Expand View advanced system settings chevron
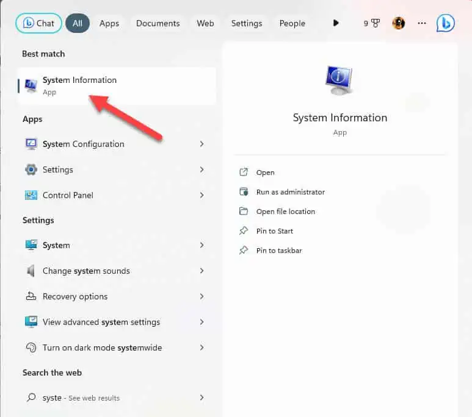Screen dimensions: 472x417 [202, 322]
